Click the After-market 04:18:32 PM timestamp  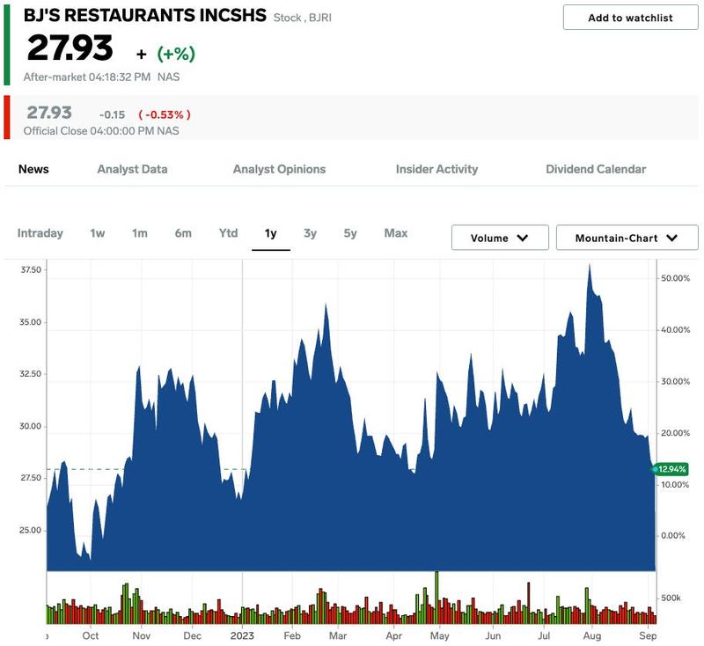(x=87, y=77)
